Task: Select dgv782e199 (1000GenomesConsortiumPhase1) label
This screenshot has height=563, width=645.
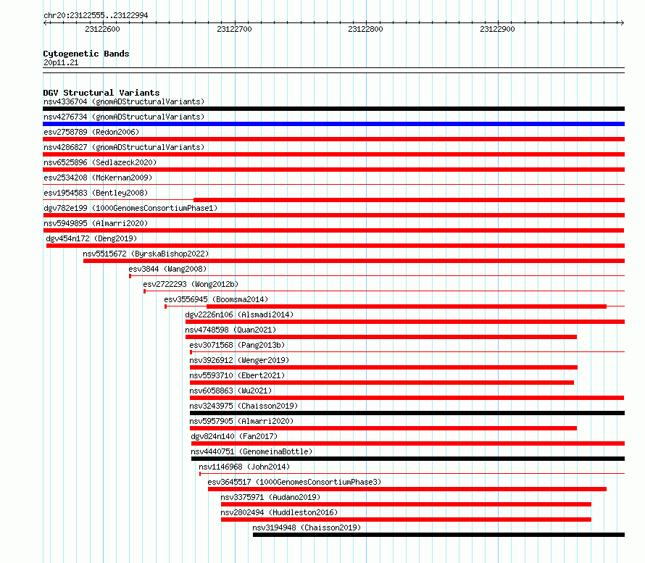Action: pyautogui.click(x=130, y=208)
